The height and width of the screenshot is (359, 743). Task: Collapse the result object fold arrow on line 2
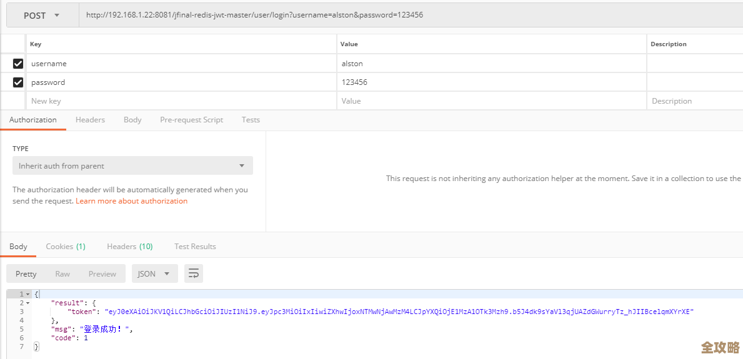(27, 303)
